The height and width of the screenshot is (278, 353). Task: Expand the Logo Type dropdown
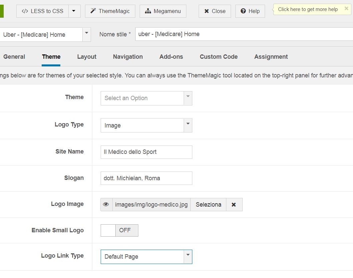coord(146,125)
